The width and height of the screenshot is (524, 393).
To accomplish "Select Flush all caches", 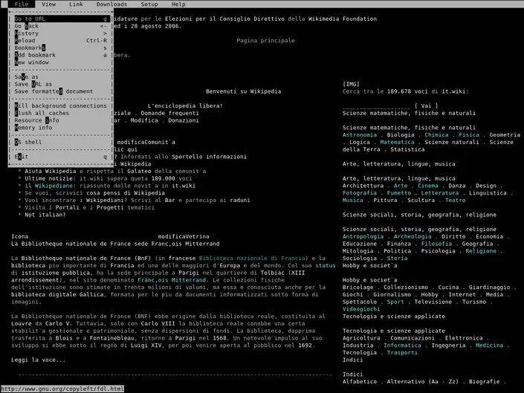I will point(61,113).
